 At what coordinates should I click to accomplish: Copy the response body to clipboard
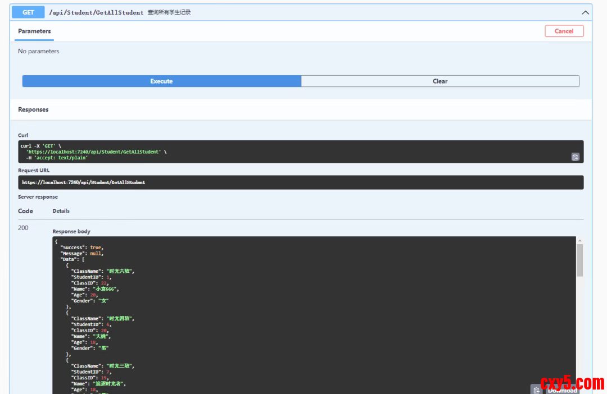tap(537, 390)
